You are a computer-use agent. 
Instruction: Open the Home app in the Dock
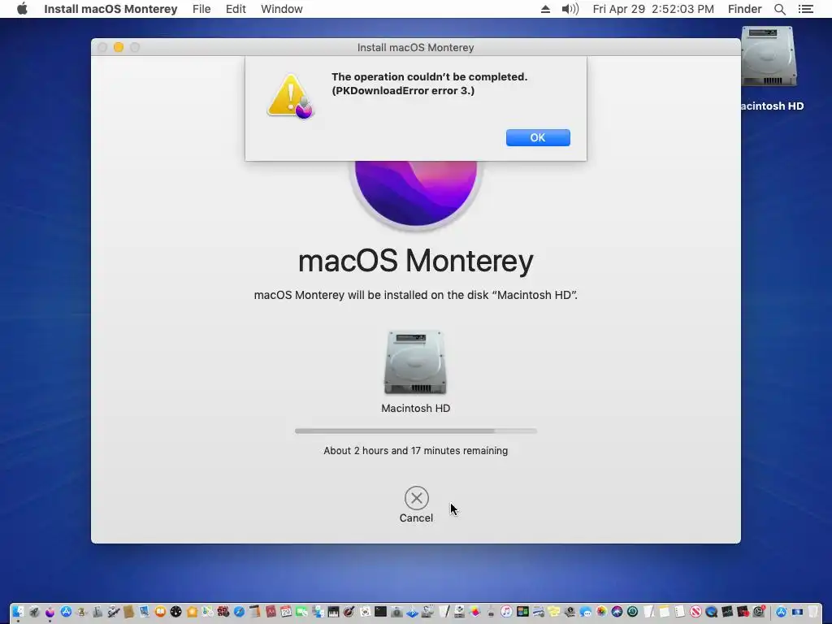pyautogui.click(x=192, y=612)
